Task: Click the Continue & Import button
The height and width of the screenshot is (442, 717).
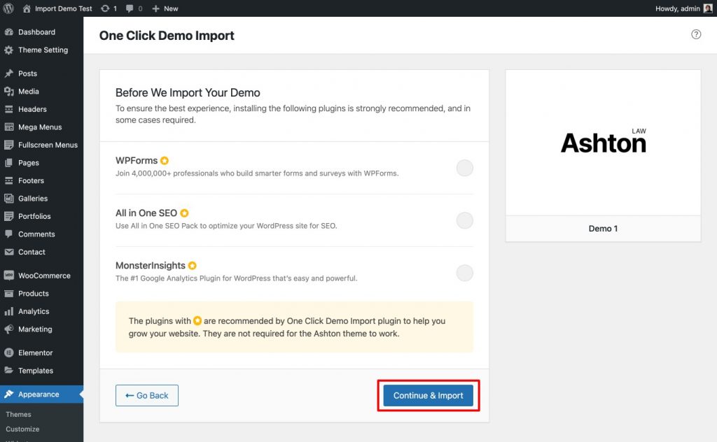Action: (428, 395)
